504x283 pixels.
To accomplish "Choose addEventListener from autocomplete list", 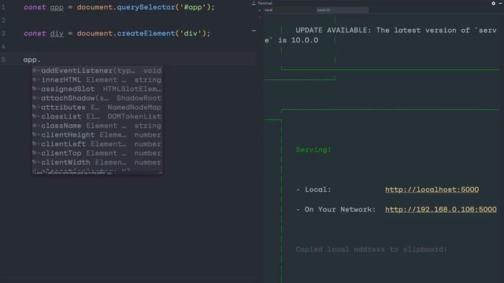I will 98,70.
